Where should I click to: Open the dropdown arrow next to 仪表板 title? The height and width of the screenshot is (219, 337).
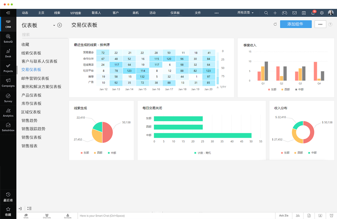coord(54,25)
